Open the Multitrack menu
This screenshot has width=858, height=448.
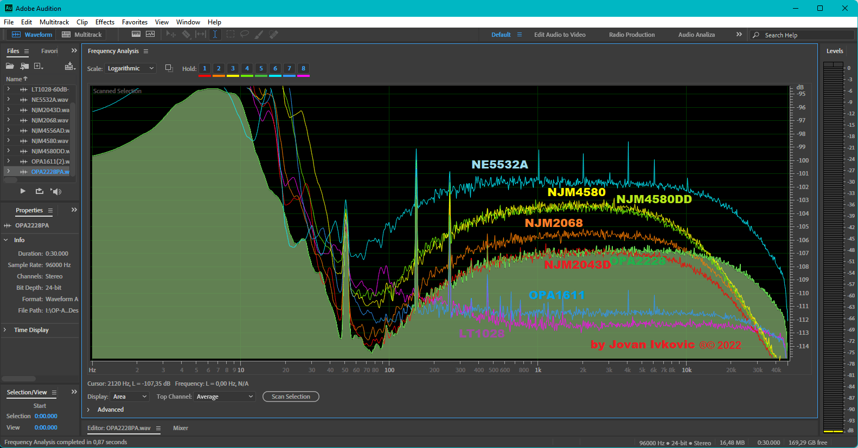tap(54, 22)
